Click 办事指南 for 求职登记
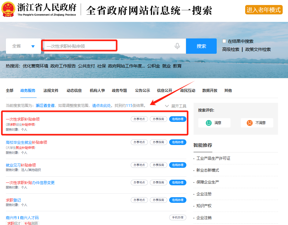This screenshot has height=225, width=288. coord(158,200)
